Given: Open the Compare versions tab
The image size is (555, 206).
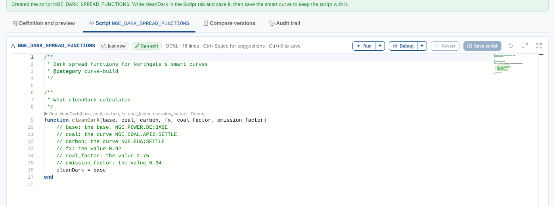Looking at the screenshot, I should click(x=229, y=23).
